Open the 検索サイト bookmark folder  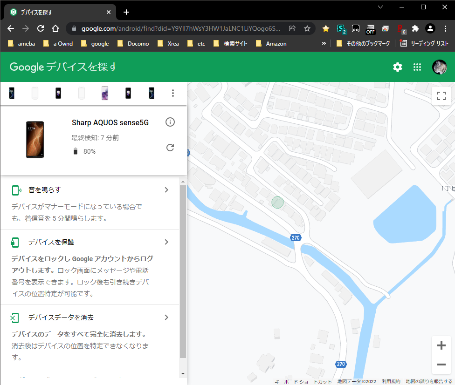coord(230,43)
